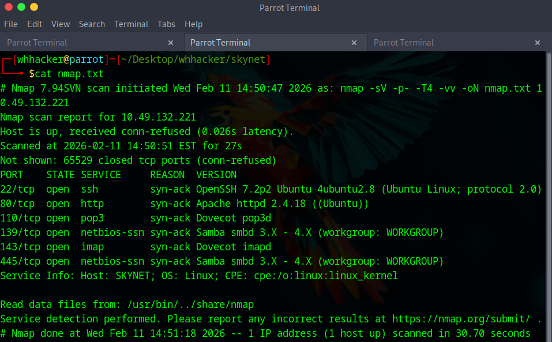This screenshot has width=552, height=342.
Task: Click the 'REASON' column header
Action: (167, 175)
